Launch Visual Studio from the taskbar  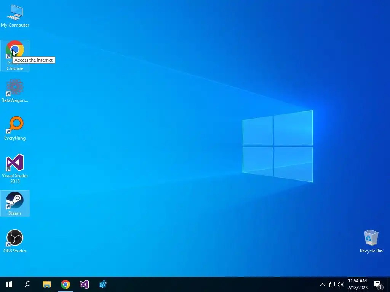[x=84, y=284]
